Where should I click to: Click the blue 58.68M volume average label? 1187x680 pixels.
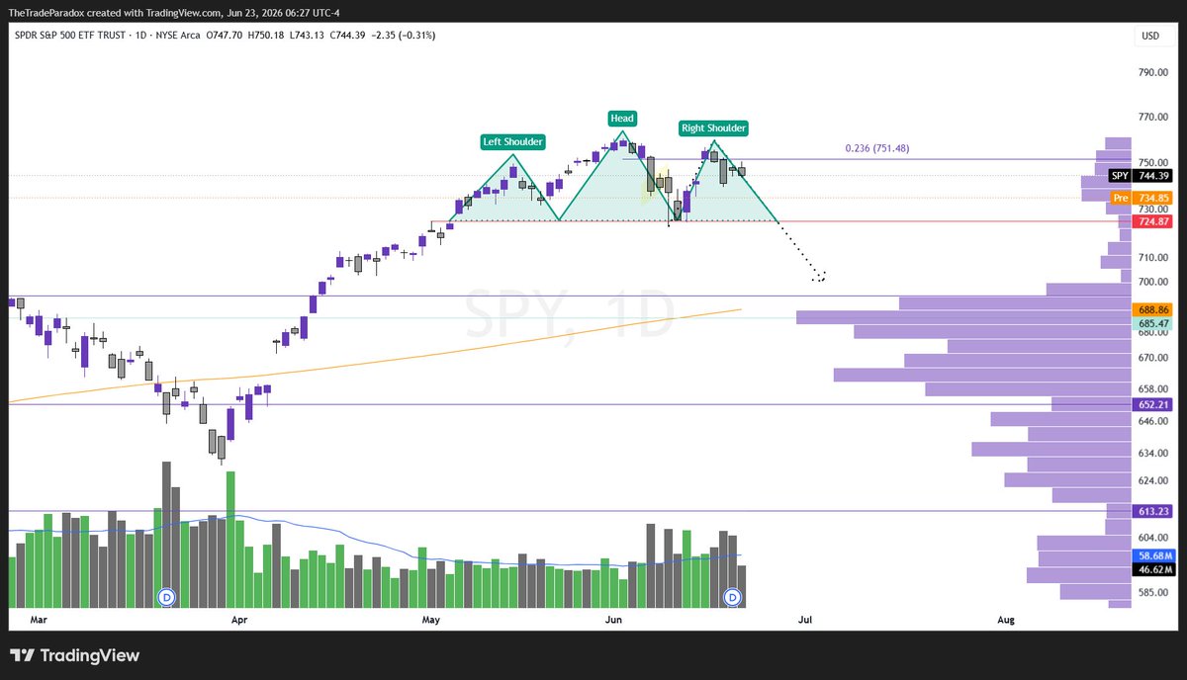coord(1153,555)
